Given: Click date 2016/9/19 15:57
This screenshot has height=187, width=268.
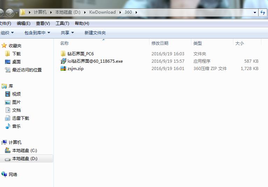Looking at the screenshot, I should [168, 61].
